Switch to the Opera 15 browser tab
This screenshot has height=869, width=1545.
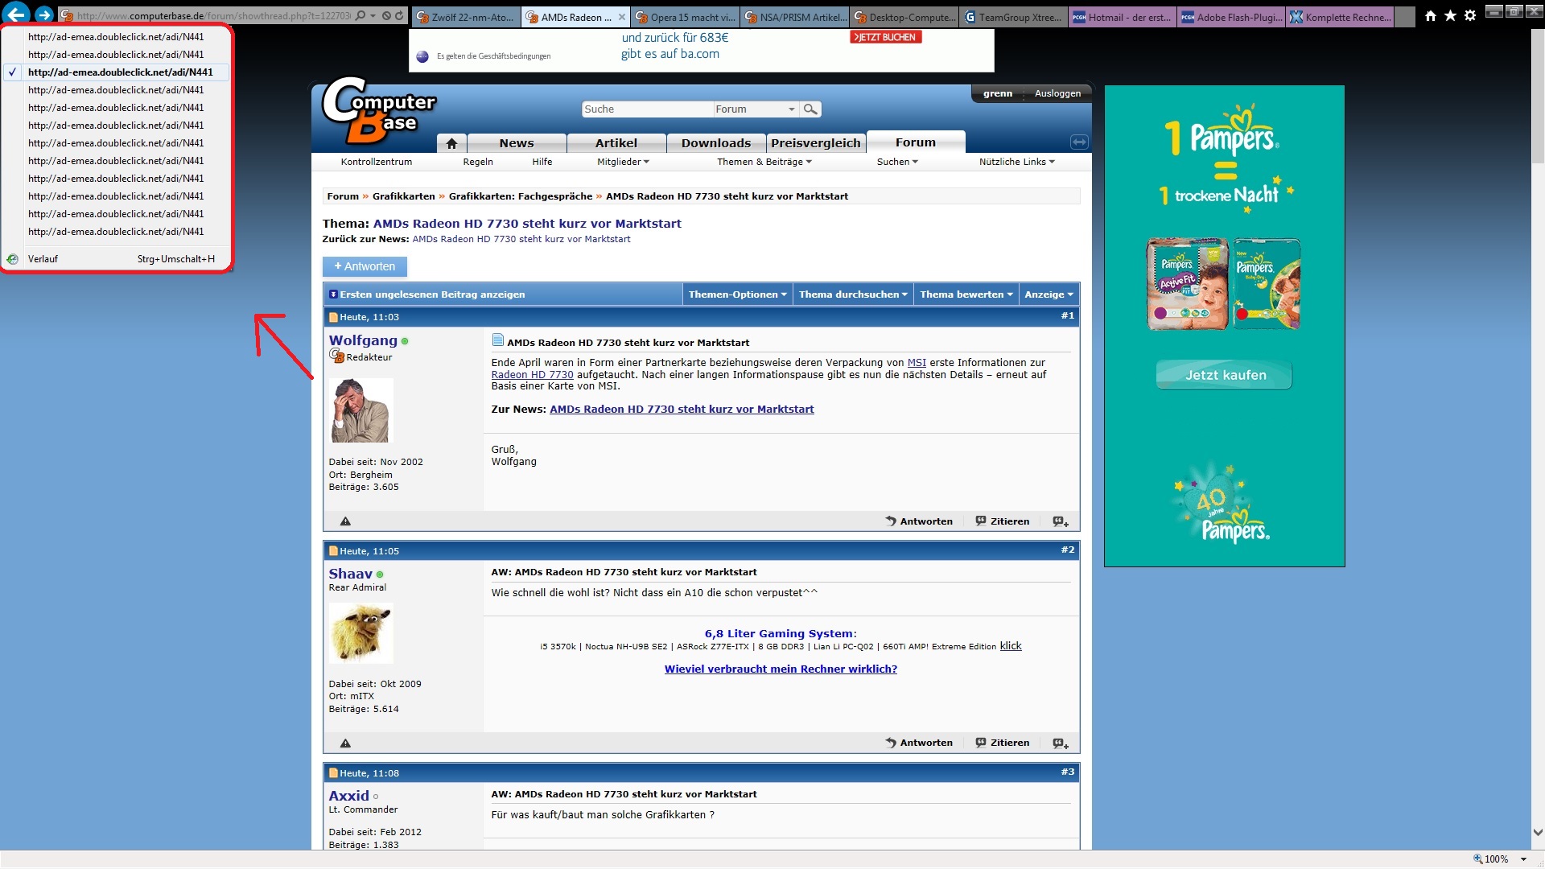click(685, 17)
